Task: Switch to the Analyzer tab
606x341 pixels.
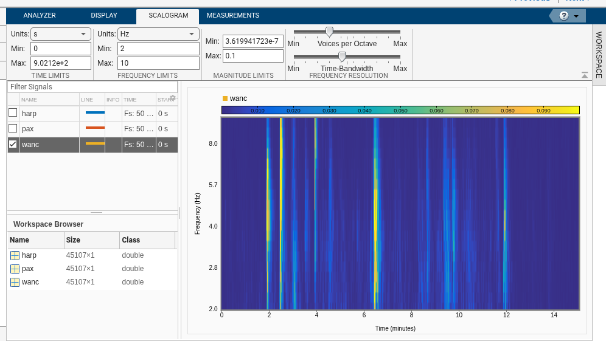Action: 40,15
